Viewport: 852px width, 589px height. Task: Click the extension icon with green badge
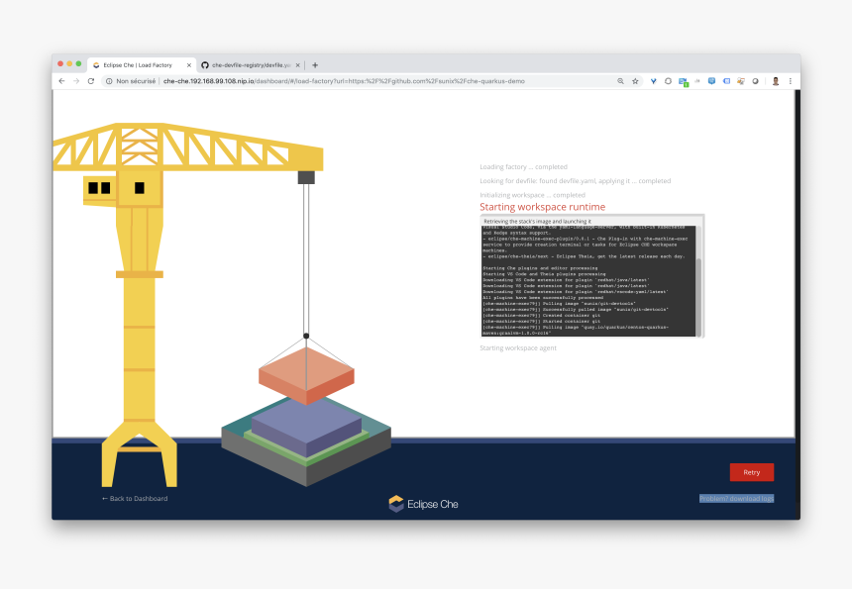[683, 82]
